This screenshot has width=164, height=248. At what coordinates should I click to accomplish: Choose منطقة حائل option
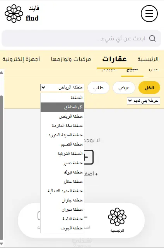point(62,182)
